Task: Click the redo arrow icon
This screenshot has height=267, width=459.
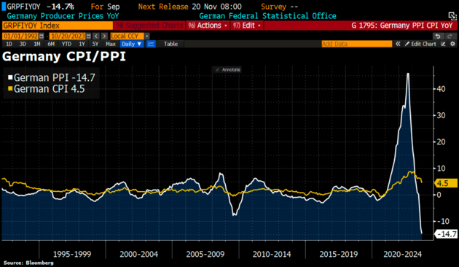Action: tap(450, 36)
